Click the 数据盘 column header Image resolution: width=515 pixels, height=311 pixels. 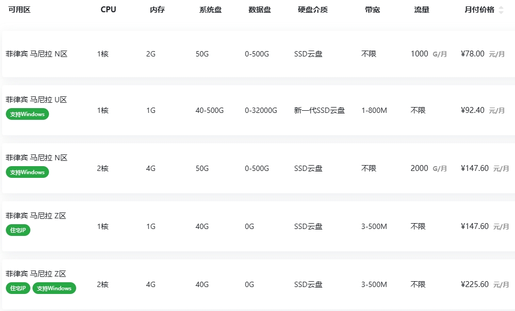pos(260,10)
